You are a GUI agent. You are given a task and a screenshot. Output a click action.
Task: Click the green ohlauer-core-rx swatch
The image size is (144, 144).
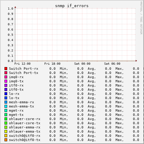[6, 119]
